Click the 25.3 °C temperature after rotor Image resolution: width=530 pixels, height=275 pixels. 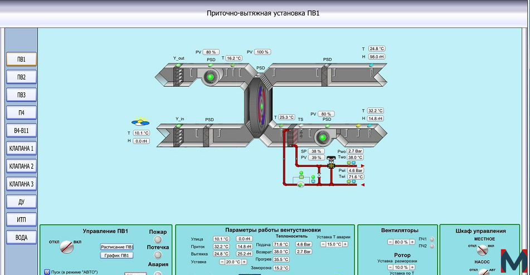click(x=286, y=117)
